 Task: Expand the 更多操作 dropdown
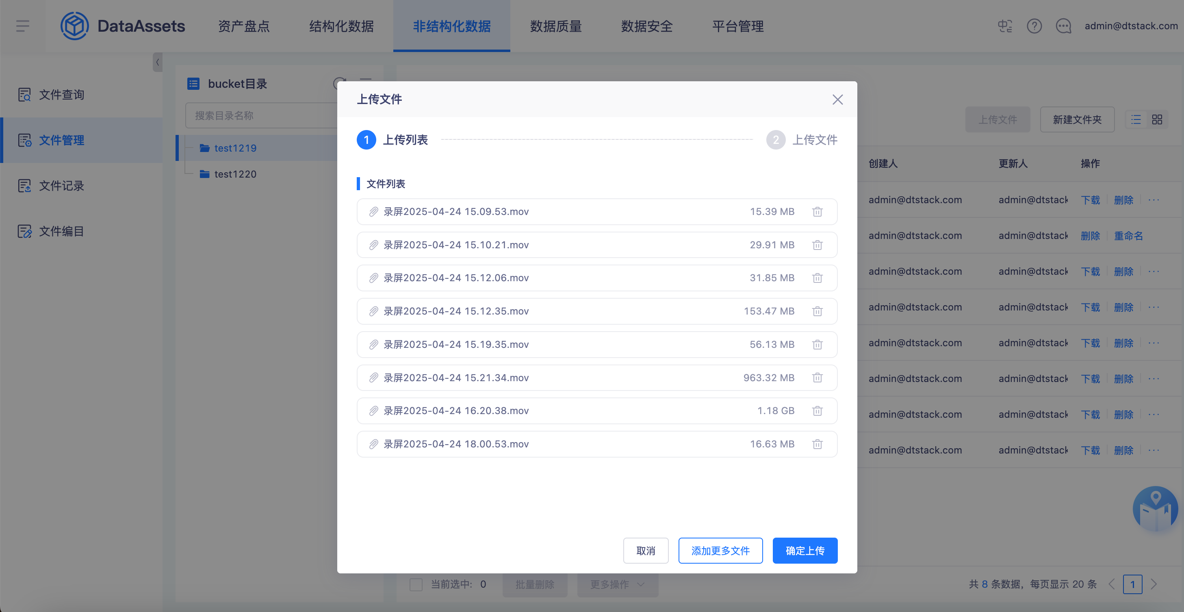point(617,584)
